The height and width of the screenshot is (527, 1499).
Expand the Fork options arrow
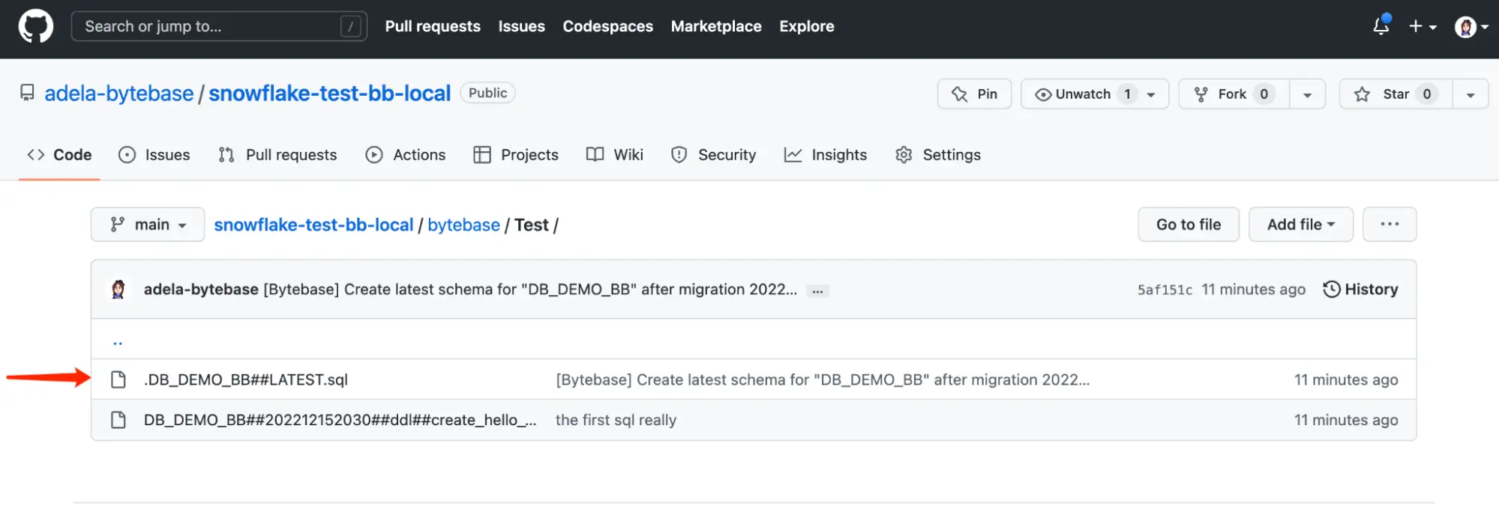pyautogui.click(x=1307, y=94)
